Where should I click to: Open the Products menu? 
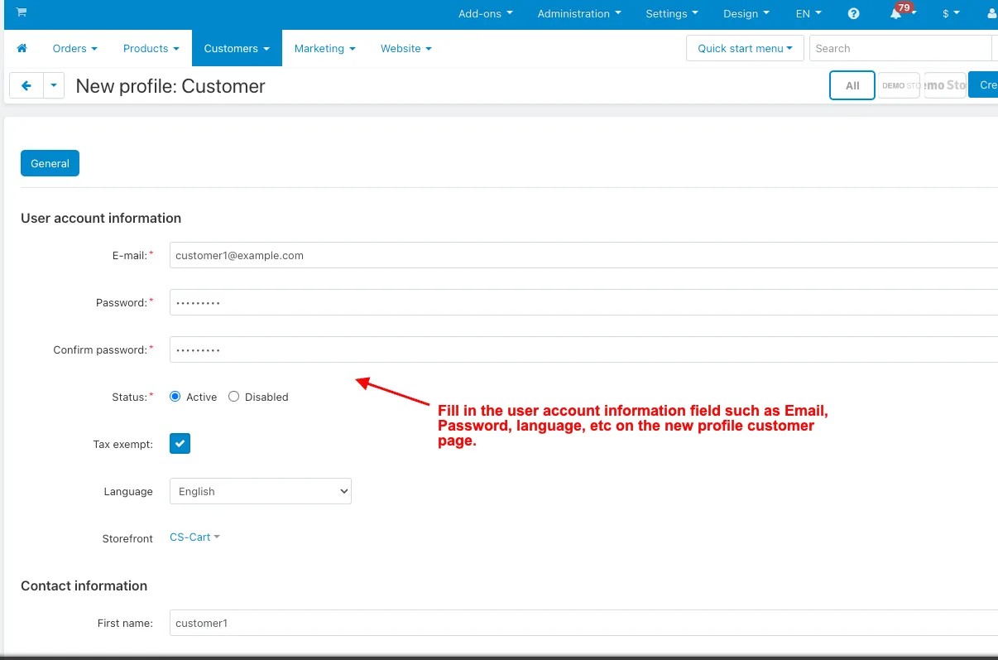[151, 49]
